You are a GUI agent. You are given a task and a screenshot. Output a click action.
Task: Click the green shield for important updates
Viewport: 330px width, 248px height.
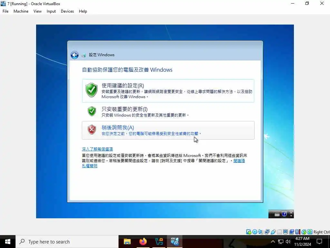click(x=92, y=111)
